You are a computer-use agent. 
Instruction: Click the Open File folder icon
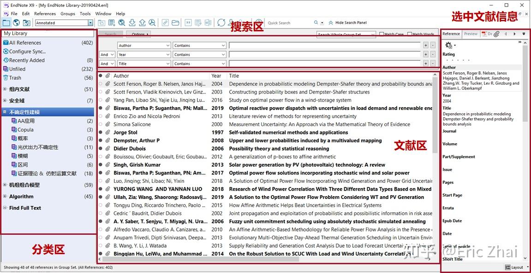175,23
